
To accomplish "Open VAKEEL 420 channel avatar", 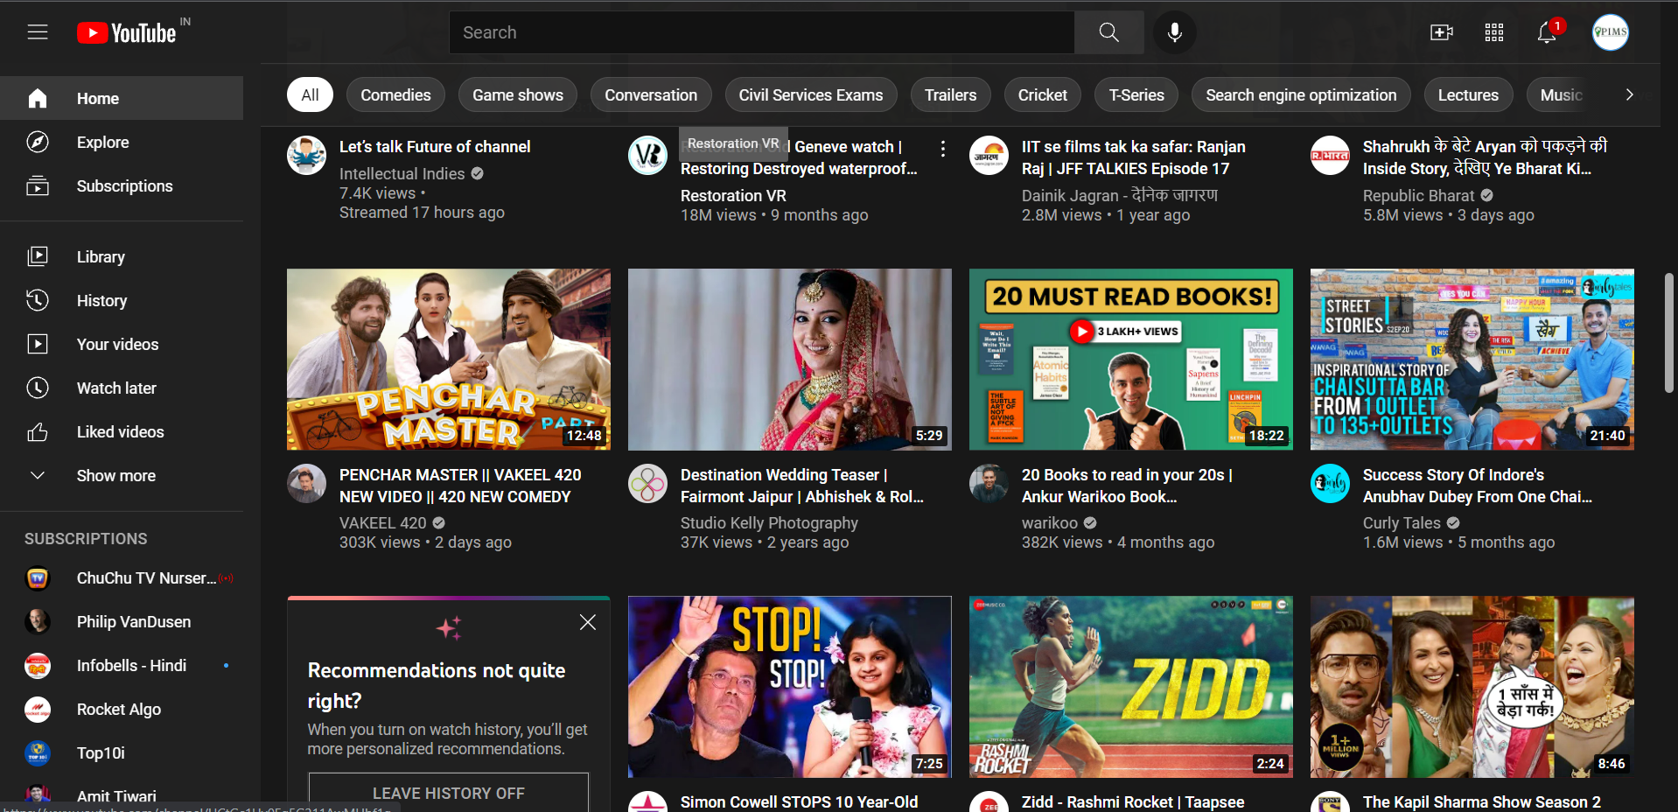I will coord(306,483).
